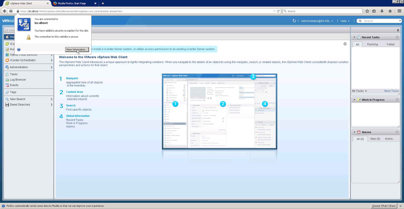The height and width of the screenshot is (209, 404).
Task: Click the Firefox back arrow button
Action: point(5,11)
